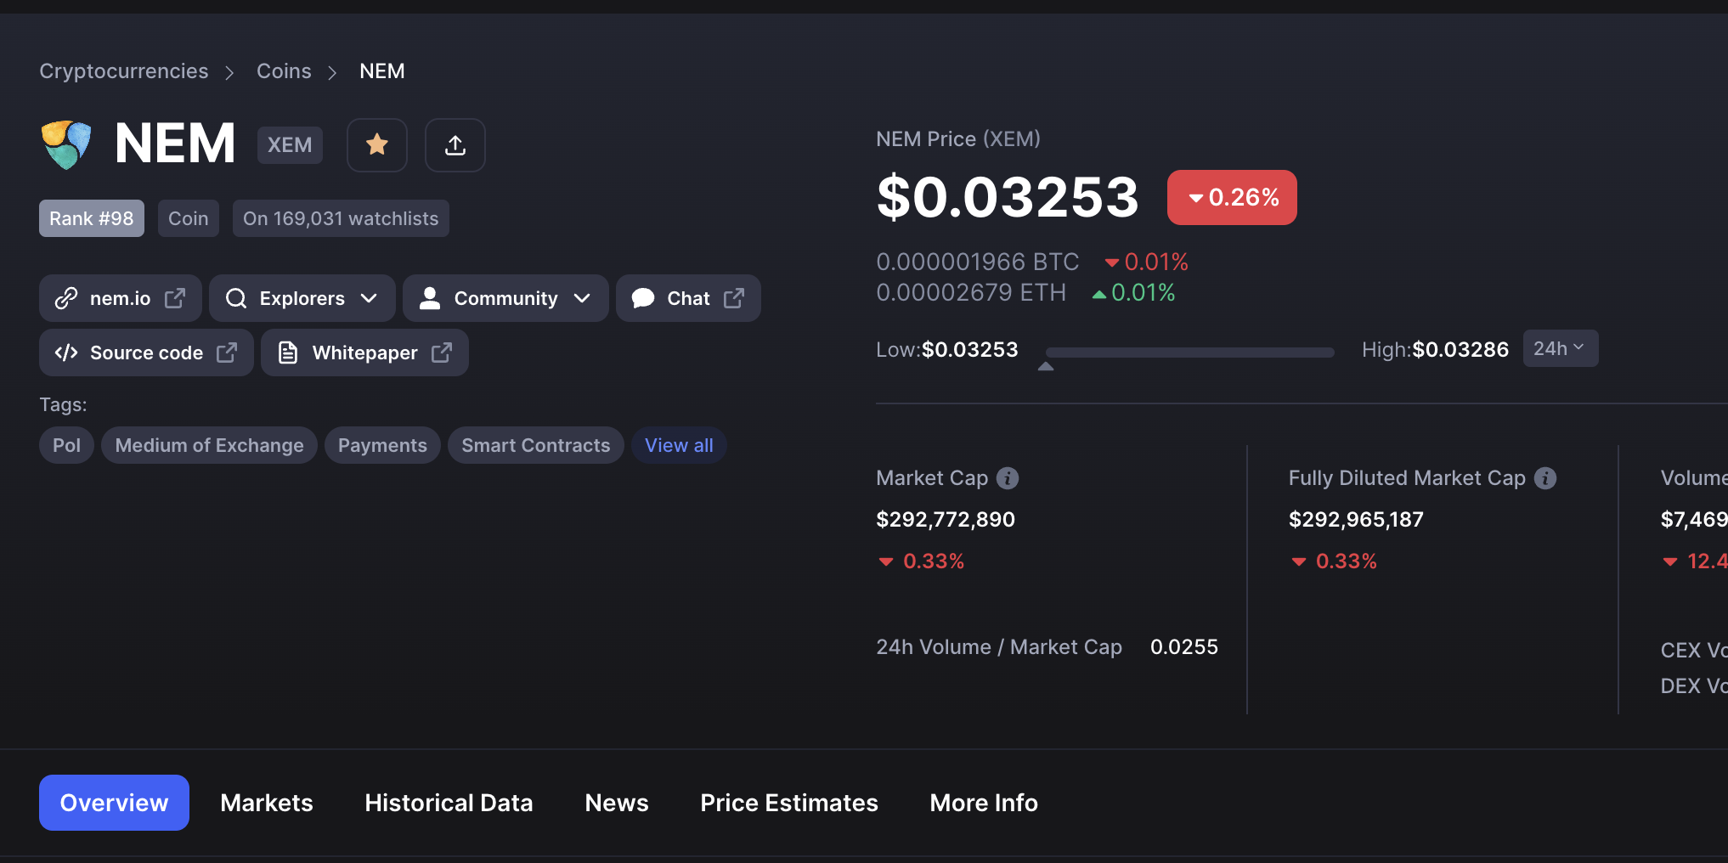Open the Price Estimates tab

[789, 803]
